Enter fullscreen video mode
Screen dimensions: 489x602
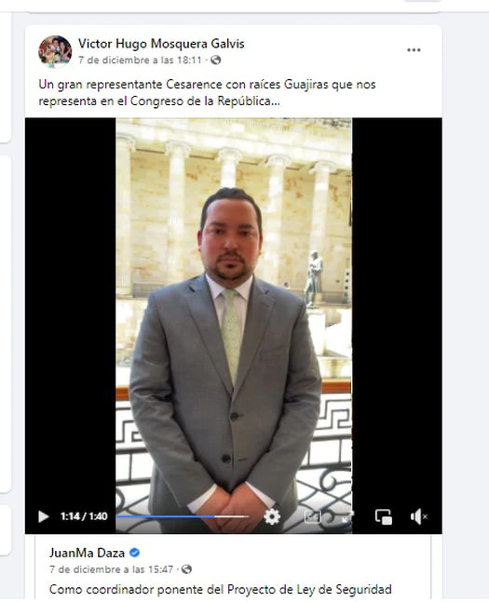point(347,516)
